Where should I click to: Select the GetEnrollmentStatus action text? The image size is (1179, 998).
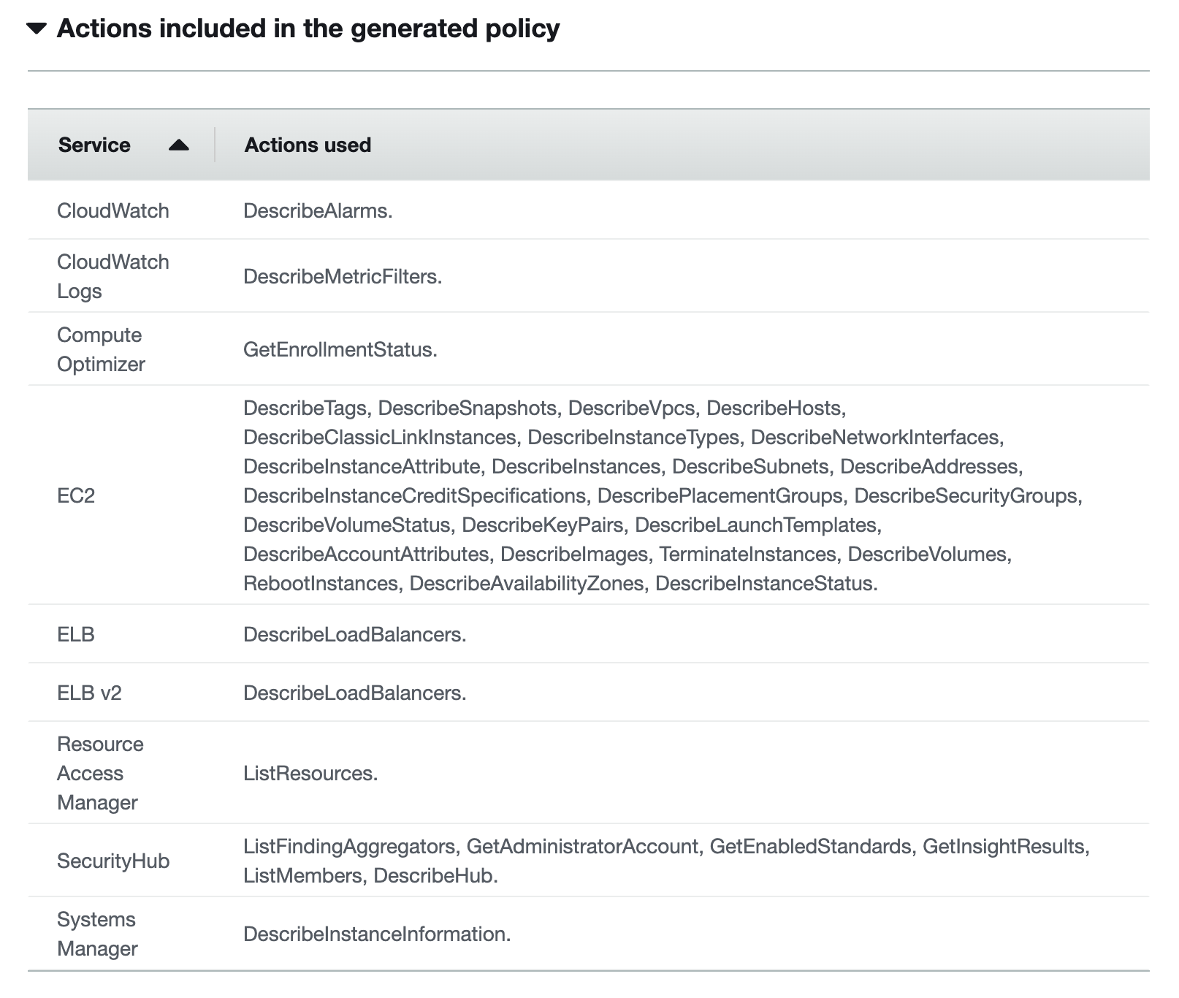click(340, 349)
